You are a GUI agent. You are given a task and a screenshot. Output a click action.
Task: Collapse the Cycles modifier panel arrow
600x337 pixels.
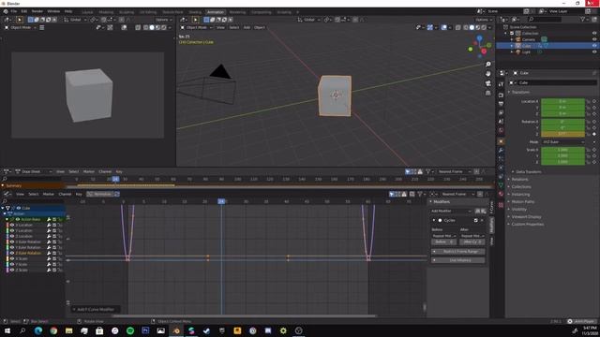point(433,221)
